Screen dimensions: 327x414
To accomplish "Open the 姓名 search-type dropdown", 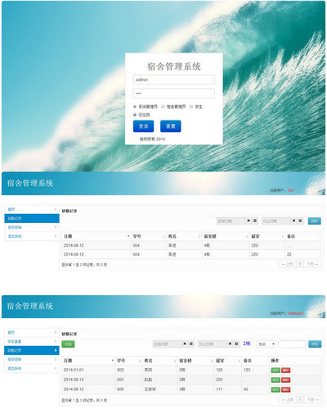I will (266, 344).
